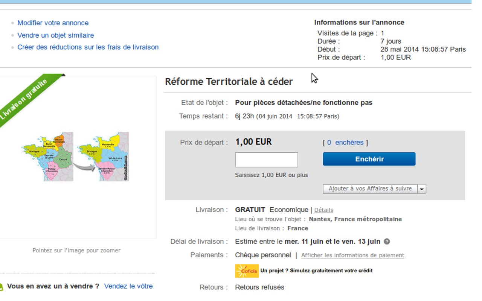Click the 'Pointez sur l'image pour zoomer' caption
Screen dimensions: 482x301
pyautogui.click(x=76, y=250)
